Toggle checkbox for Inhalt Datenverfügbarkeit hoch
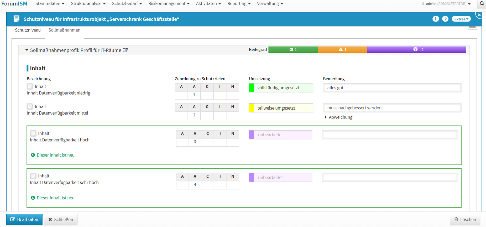 (x=33, y=133)
